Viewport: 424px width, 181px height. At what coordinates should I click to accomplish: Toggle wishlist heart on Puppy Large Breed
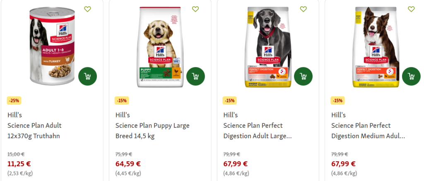tap(195, 9)
